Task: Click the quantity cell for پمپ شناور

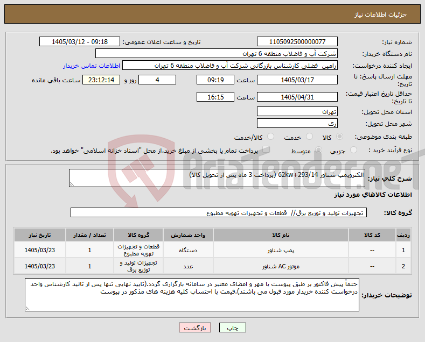Action: click(x=89, y=250)
